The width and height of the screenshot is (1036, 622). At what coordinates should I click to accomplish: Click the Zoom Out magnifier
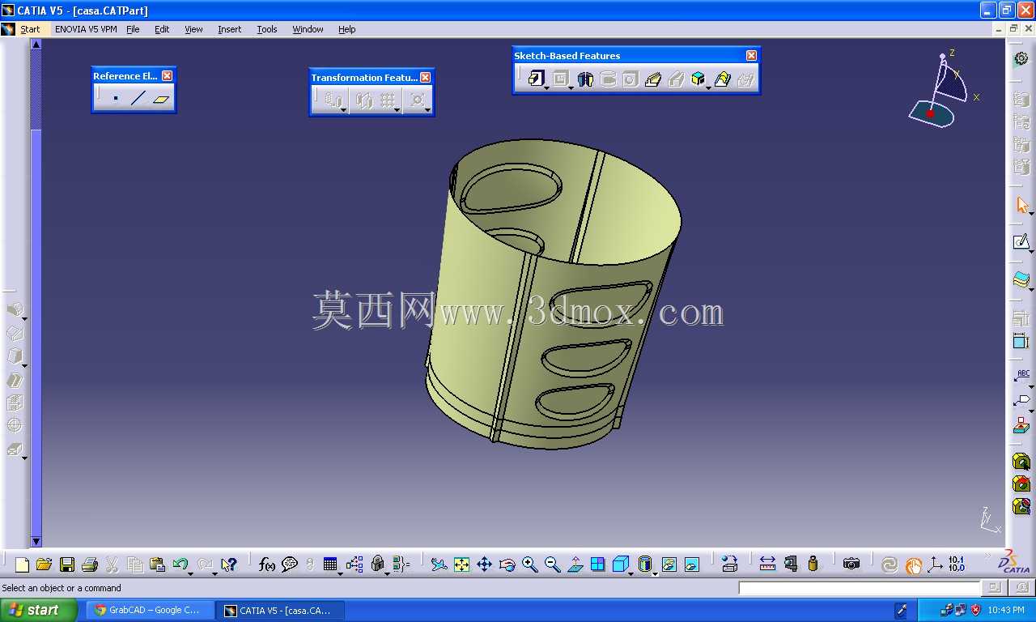(x=552, y=564)
